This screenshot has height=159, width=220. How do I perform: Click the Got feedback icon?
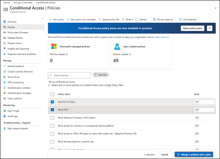(180, 19)
